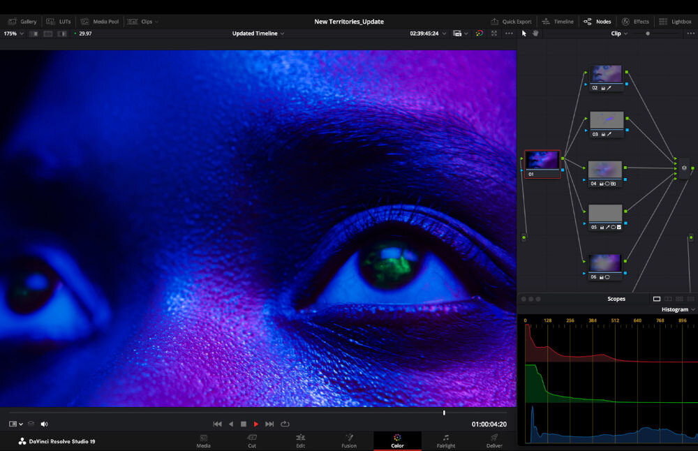The image size is (698, 451).
Task: Open the Effects library
Action: click(x=636, y=21)
